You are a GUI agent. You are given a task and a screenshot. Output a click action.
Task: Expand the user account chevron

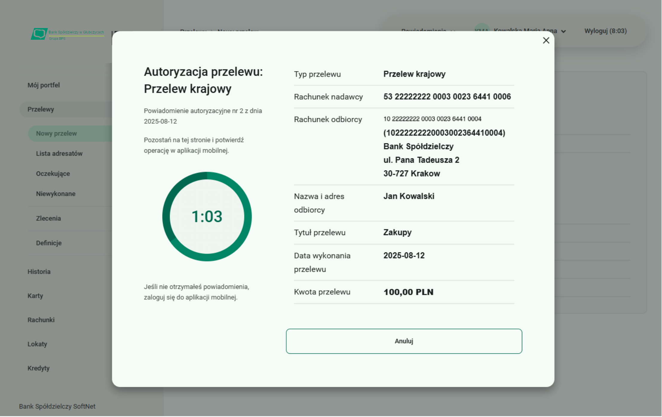563,31
